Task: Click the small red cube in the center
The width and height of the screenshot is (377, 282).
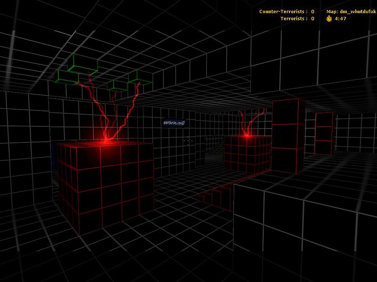Action: 246,153
